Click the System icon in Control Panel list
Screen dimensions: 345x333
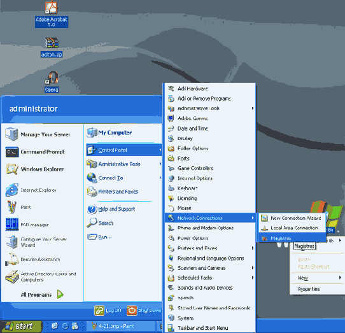click(171, 318)
